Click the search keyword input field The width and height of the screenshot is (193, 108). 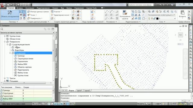coord(141,5)
